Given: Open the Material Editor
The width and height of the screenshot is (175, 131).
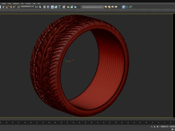Looking at the screenshot, I should coord(64,7).
